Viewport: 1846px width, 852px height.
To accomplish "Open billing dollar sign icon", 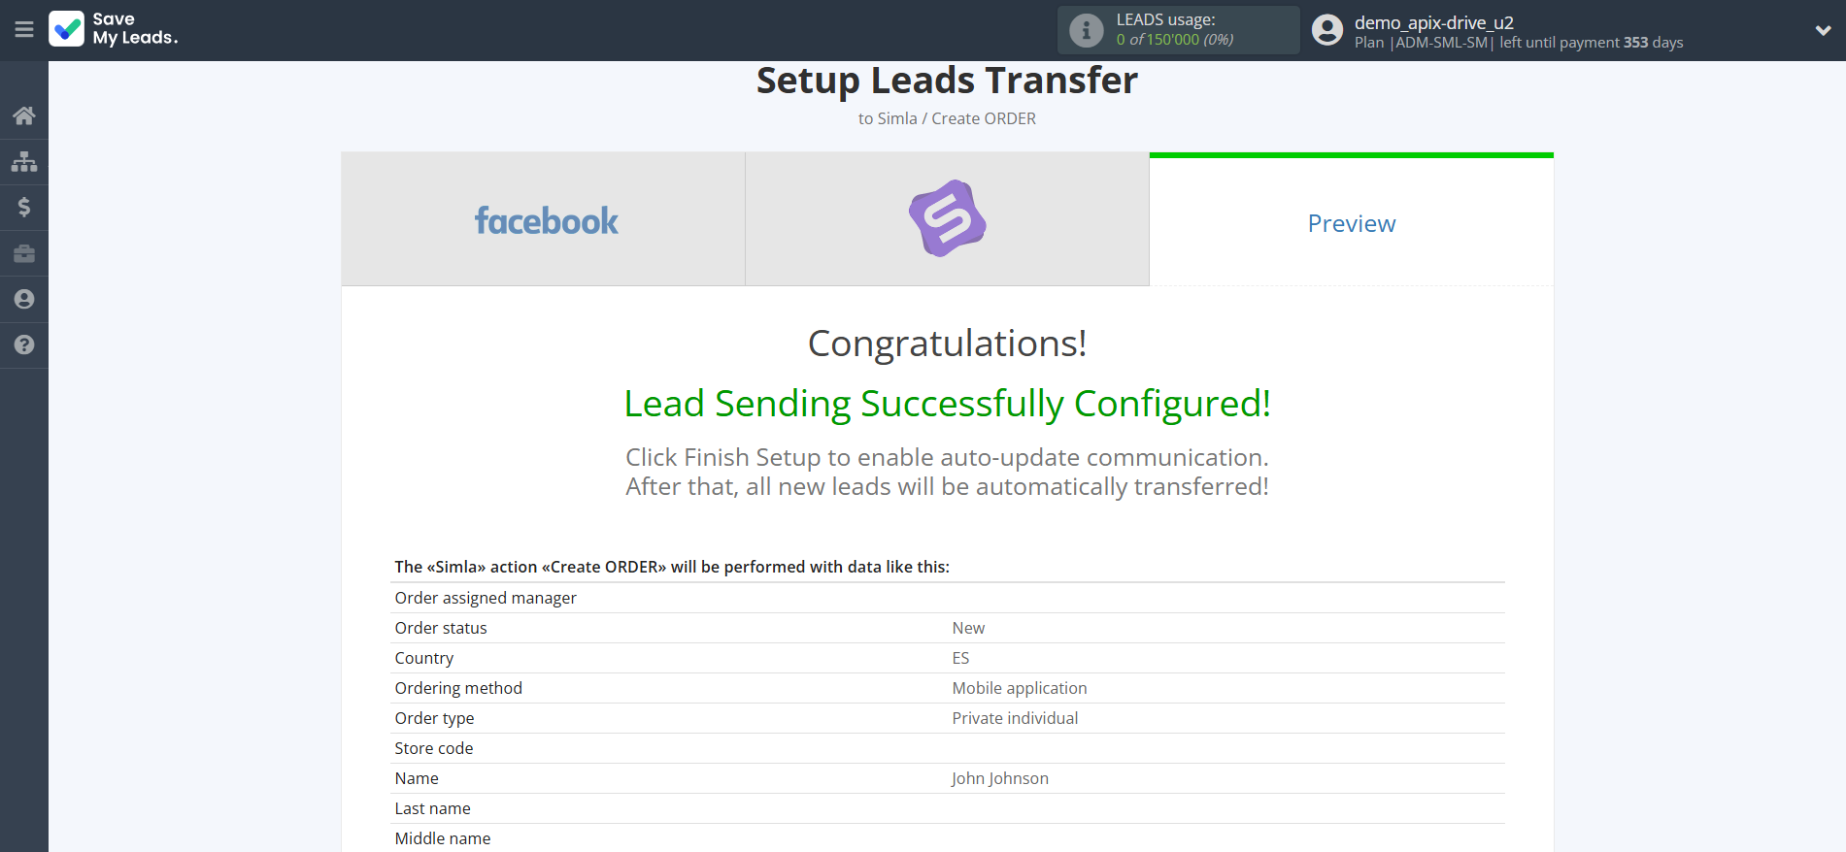I will click(24, 207).
